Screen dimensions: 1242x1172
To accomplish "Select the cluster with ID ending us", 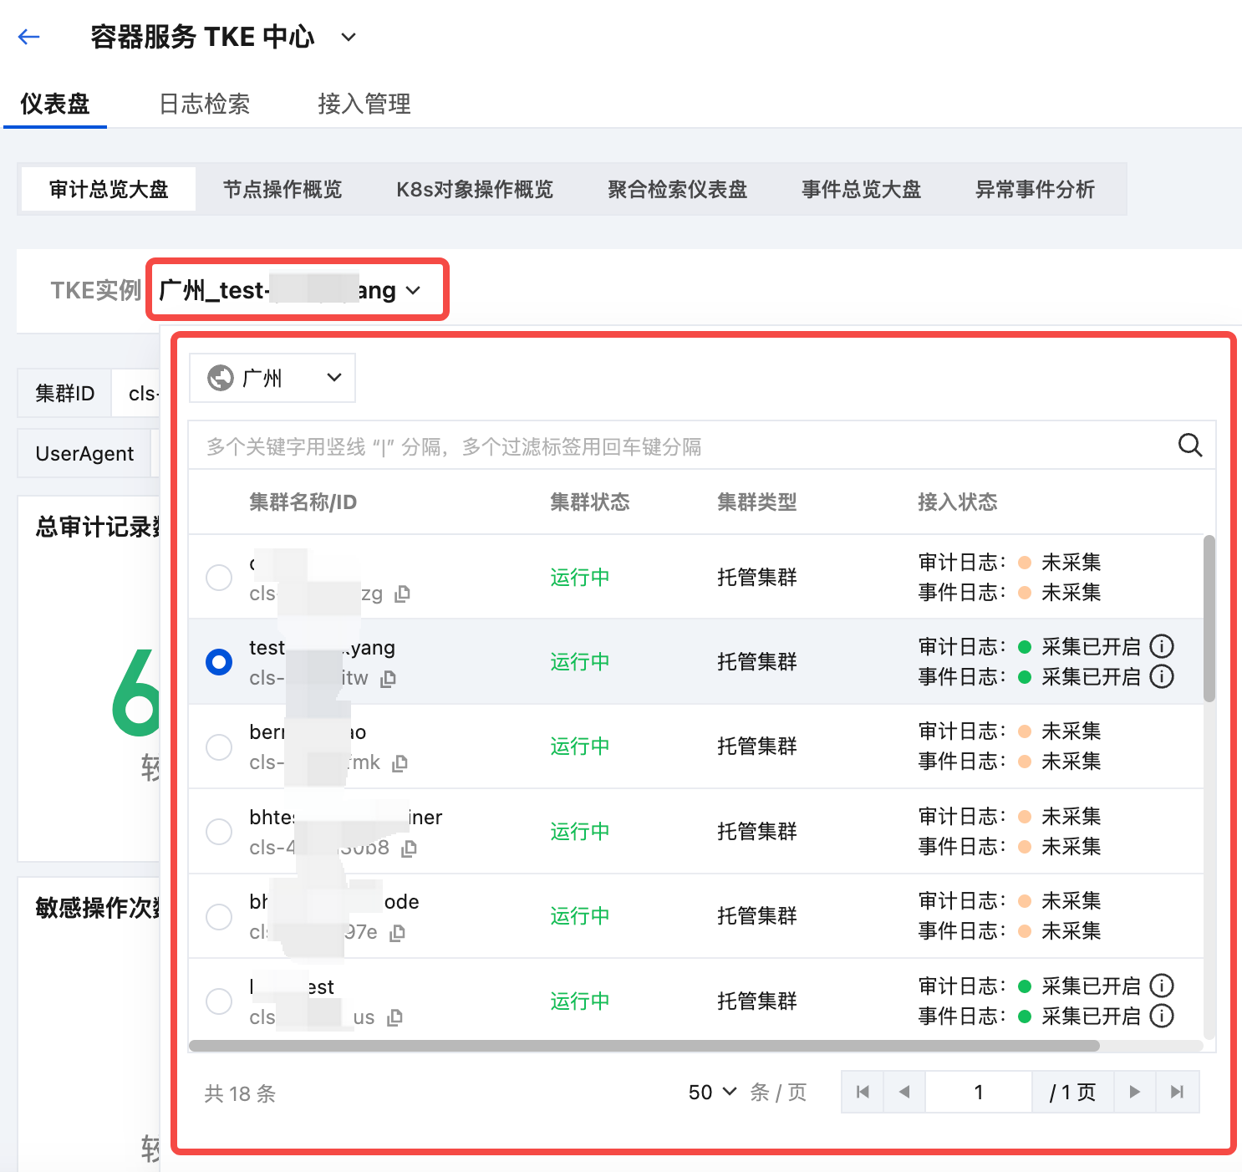I will click(x=219, y=1001).
